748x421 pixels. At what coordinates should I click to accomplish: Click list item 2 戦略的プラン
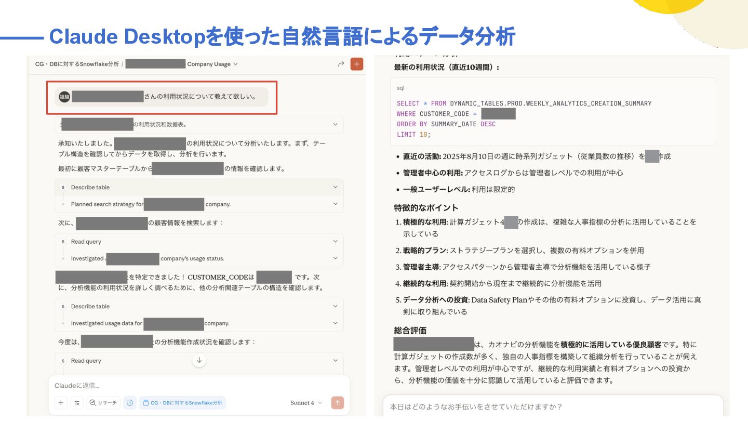coord(523,251)
